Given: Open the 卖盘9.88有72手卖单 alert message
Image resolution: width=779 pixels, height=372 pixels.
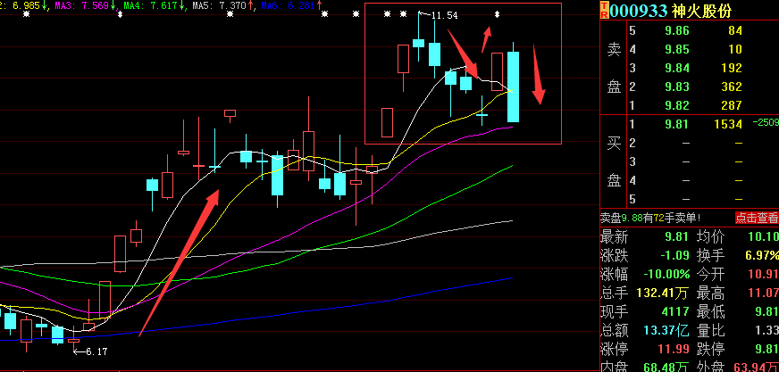Looking at the screenshot, I should (x=649, y=218).
